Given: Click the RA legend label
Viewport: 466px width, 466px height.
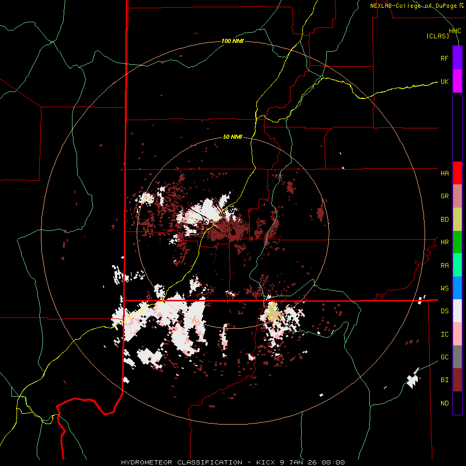Looking at the screenshot, I should point(444,266).
